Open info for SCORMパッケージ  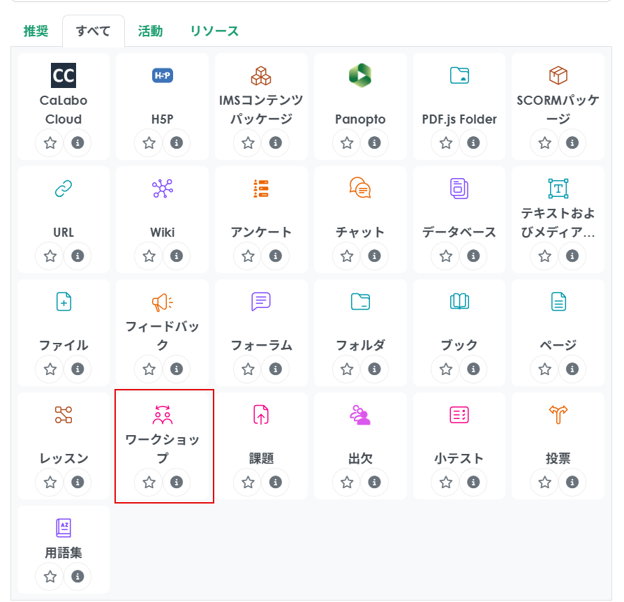(572, 142)
